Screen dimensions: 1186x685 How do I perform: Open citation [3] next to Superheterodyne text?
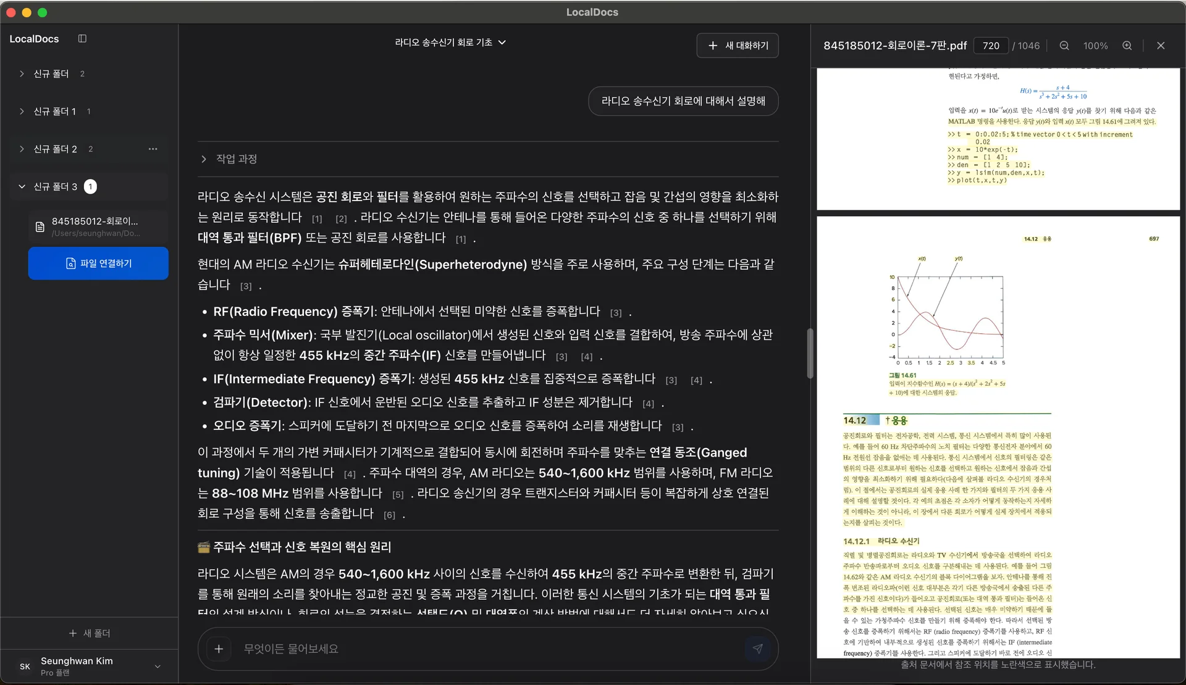point(246,286)
